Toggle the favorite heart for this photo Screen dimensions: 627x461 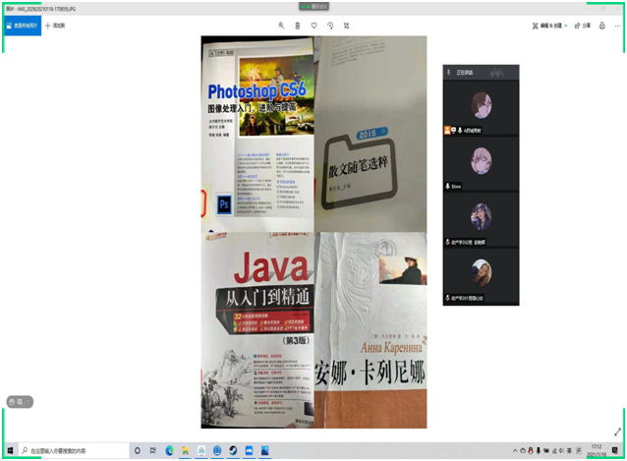(313, 26)
